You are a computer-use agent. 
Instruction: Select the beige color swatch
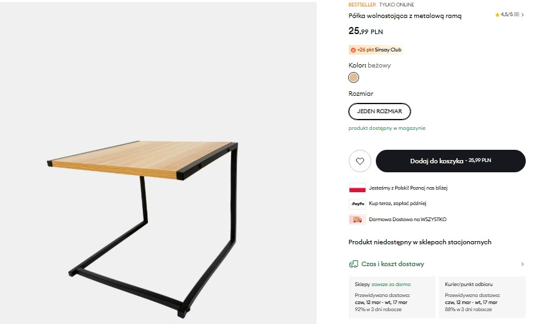point(353,78)
